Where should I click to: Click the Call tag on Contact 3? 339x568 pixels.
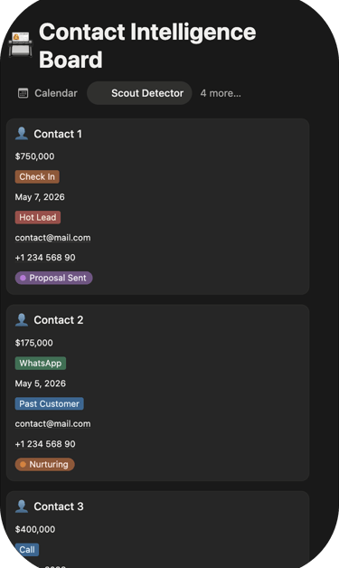(27, 550)
